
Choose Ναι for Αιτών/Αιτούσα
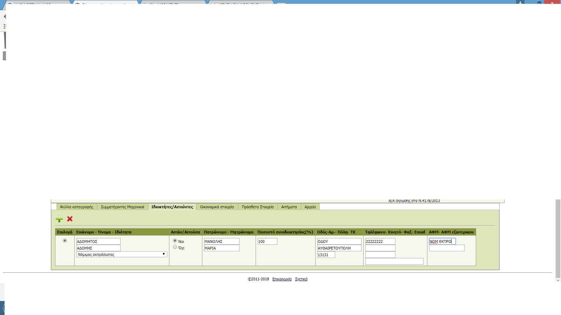(x=175, y=241)
